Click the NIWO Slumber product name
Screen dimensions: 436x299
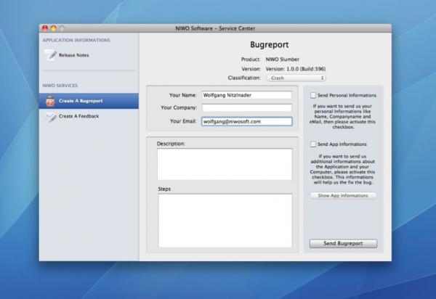(x=282, y=60)
